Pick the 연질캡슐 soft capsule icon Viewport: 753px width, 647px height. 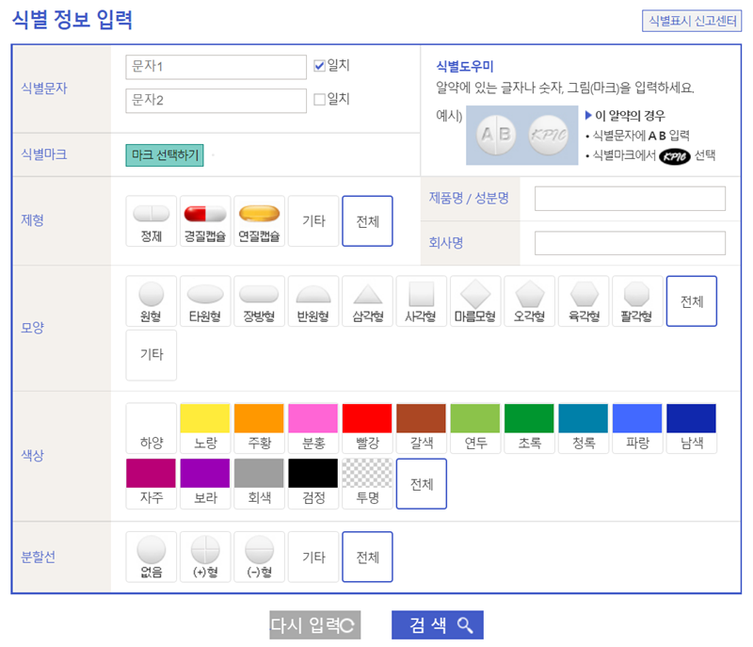260,221
